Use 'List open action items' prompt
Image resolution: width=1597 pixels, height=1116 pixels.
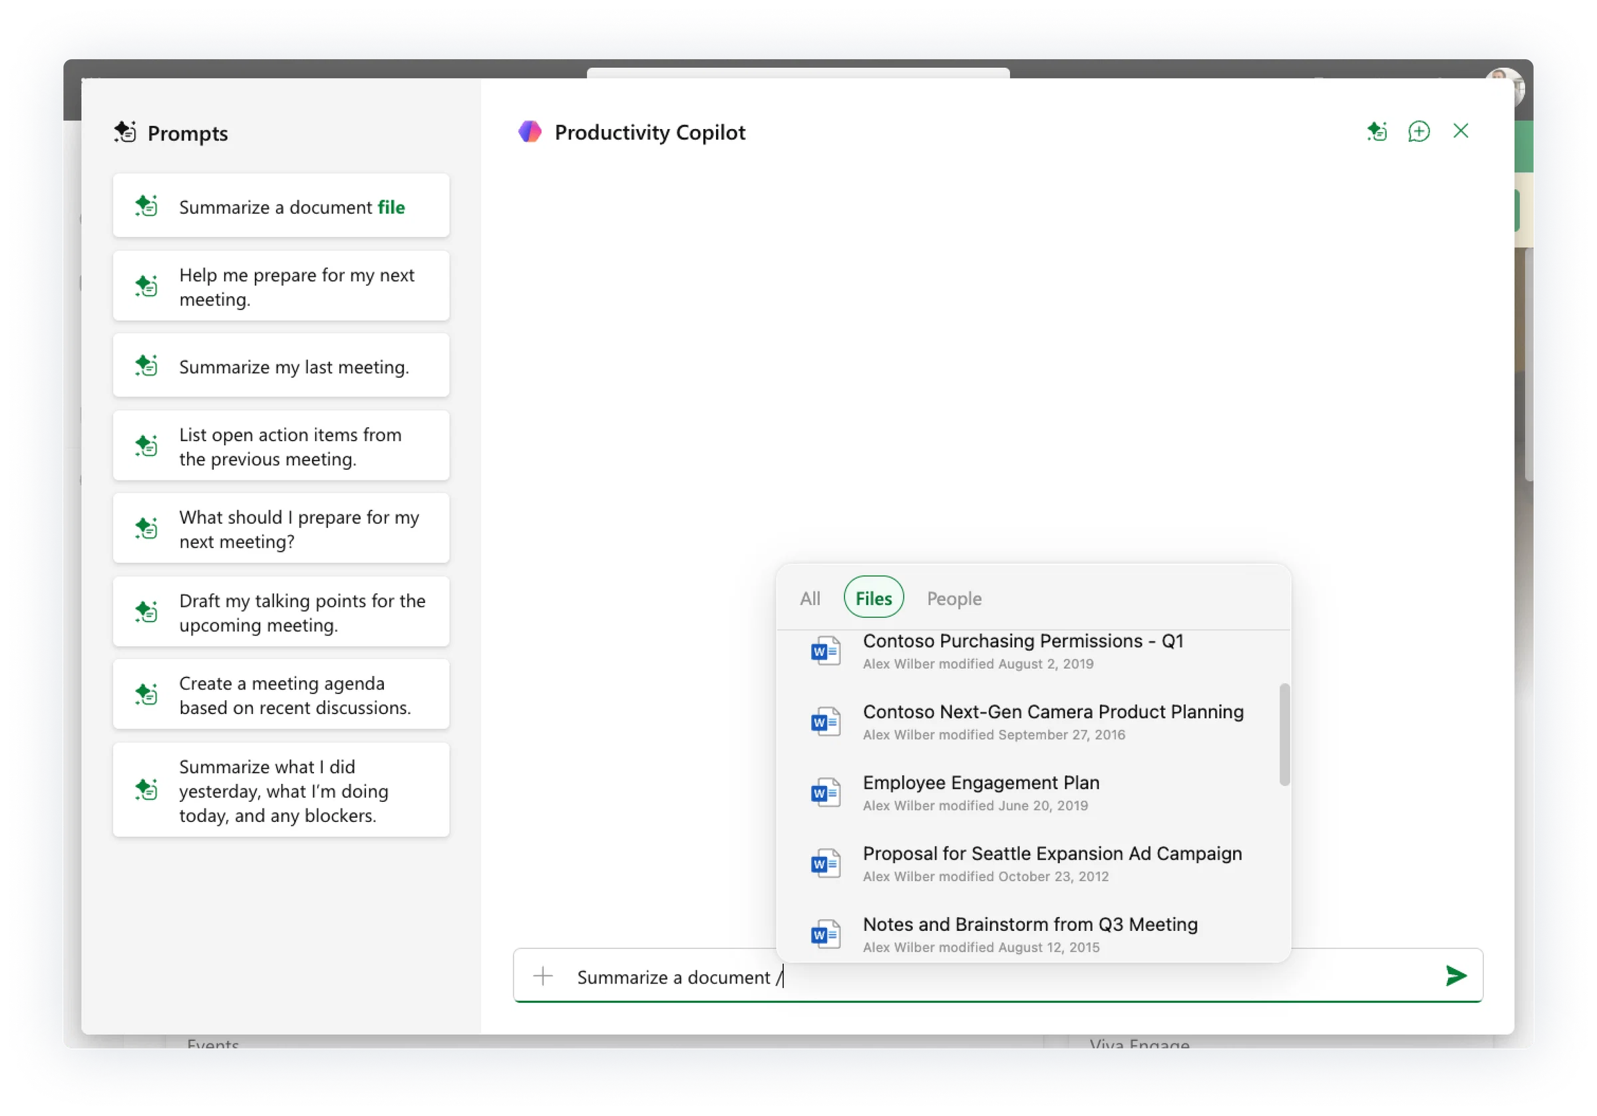pos(281,446)
